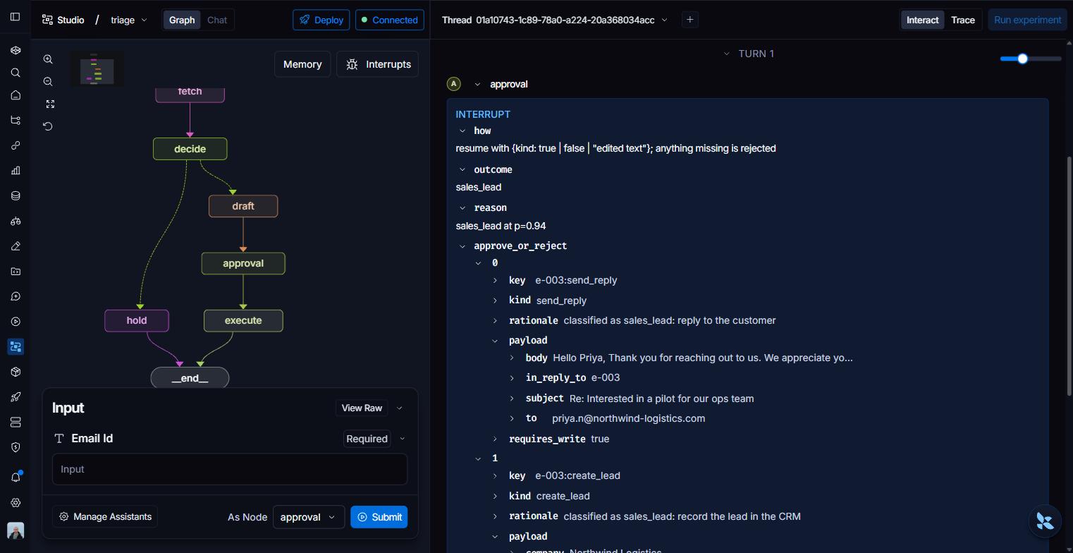The image size is (1073, 553).
Task: Switch to the Trace mode toggle
Action: click(962, 20)
